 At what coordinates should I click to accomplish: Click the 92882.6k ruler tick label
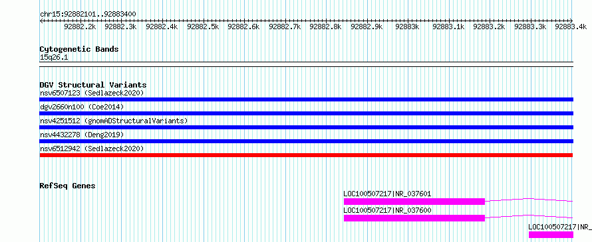pyautogui.click(x=243, y=27)
